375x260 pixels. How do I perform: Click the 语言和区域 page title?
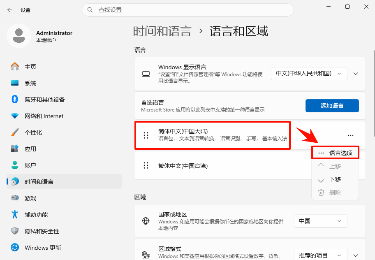[238, 31]
